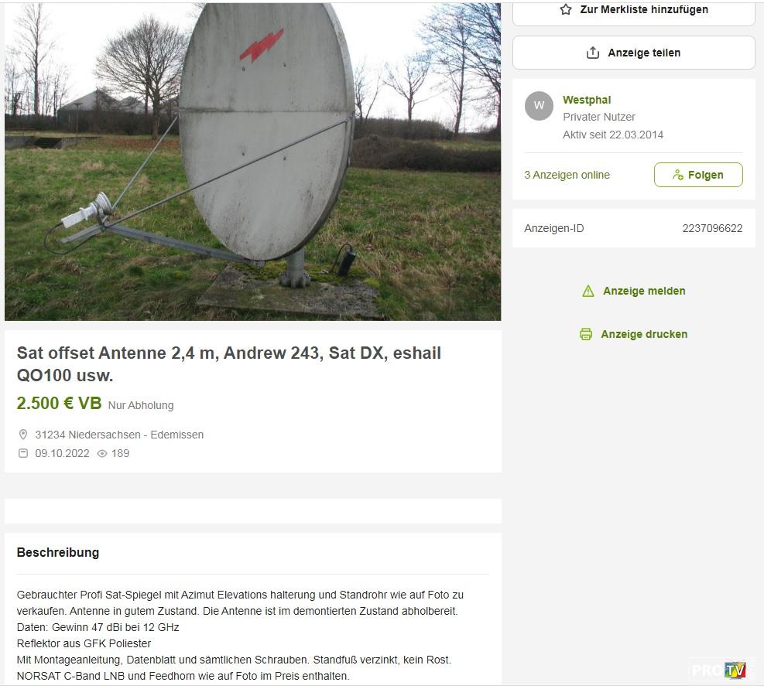Click the Anzeigen-ID number 2237096622
Viewport: 764px width, 689px height.
coord(712,228)
